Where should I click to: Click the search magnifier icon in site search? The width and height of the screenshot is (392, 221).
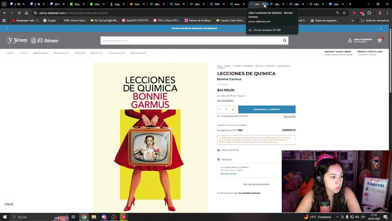point(285,41)
